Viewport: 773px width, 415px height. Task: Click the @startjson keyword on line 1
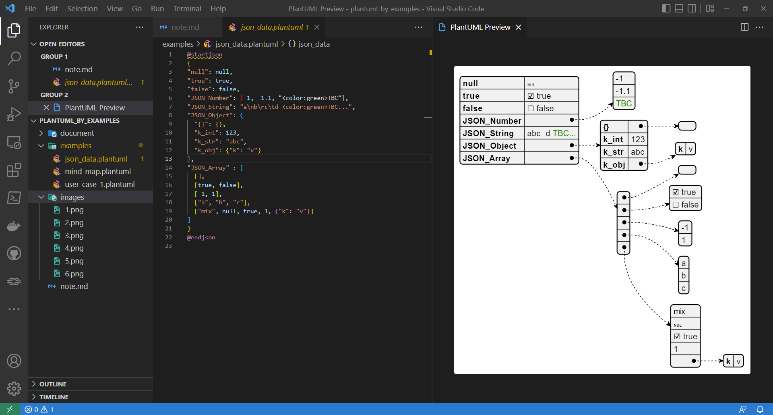pyautogui.click(x=205, y=54)
